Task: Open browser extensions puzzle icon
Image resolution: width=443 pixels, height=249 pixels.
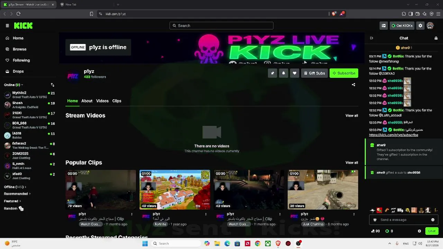Action: [x=404, y=14]
